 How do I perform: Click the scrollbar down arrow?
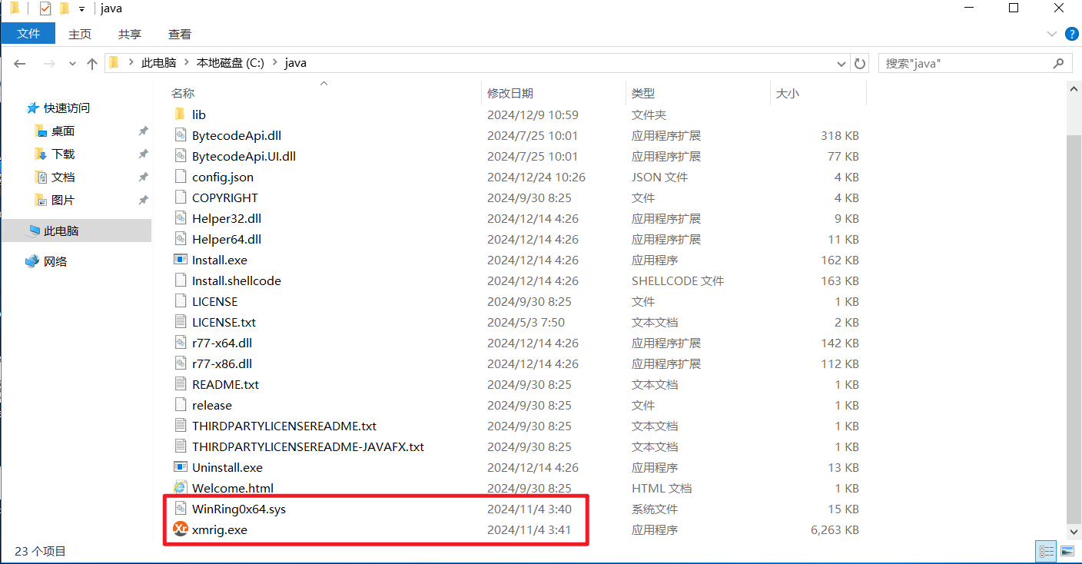coord(1074,531)
